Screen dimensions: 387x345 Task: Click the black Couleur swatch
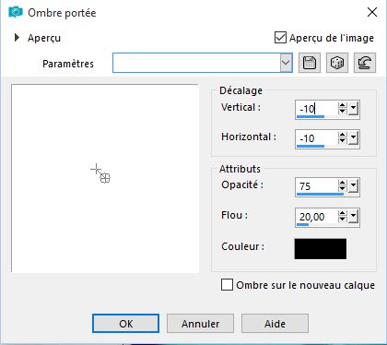pos(321,249)
